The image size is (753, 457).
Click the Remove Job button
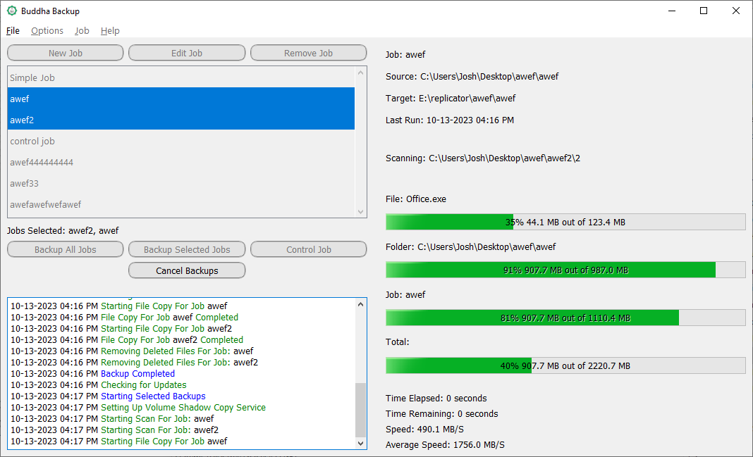[x=308, y=53]
